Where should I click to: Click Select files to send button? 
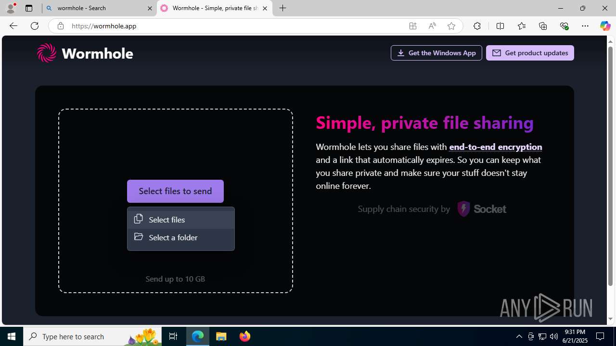click(175, 191)
